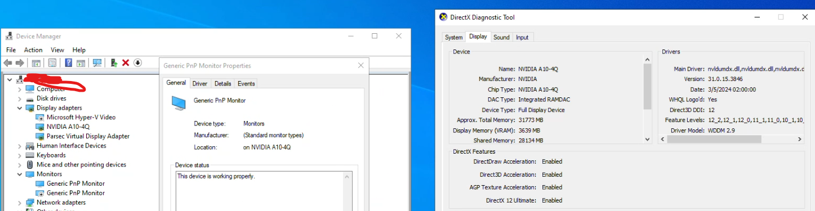Click the Forward arrow in Device Manager toolbar
Image resolution: width=815 pixels, height=211 pixels.
coord(20,63)
